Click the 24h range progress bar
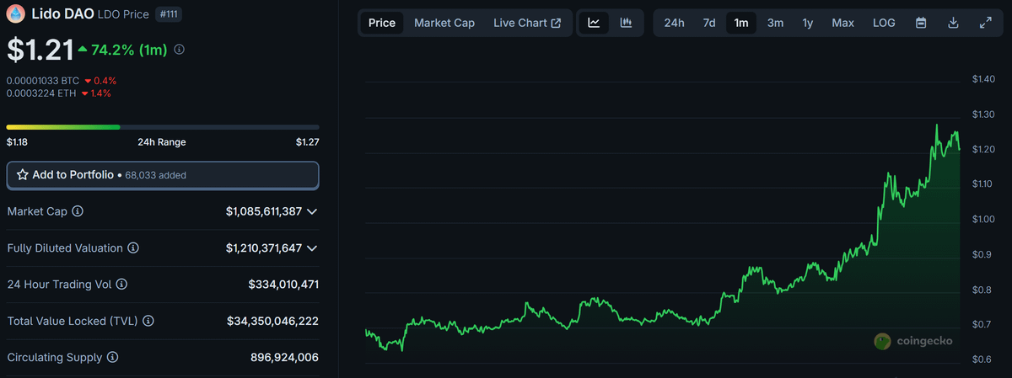 click(x=163, y=127)
